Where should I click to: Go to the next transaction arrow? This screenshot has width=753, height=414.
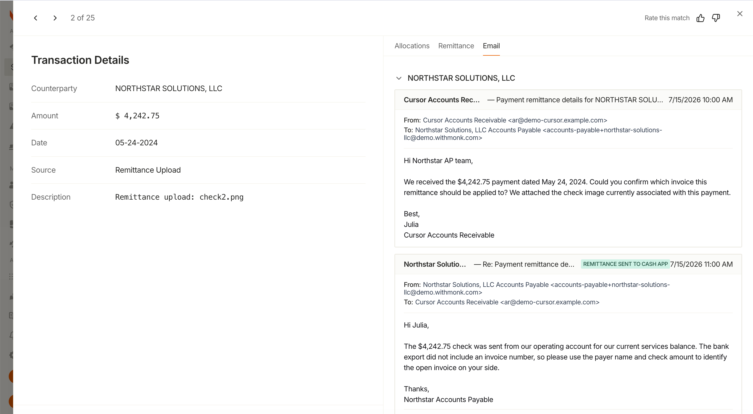coord(55,18)
